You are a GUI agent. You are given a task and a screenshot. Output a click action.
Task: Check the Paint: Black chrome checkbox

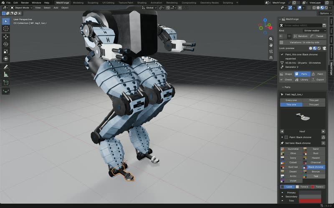tap(286, 137)
